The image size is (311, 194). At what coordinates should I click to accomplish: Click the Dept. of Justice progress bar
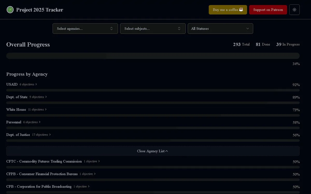(153, 141)
